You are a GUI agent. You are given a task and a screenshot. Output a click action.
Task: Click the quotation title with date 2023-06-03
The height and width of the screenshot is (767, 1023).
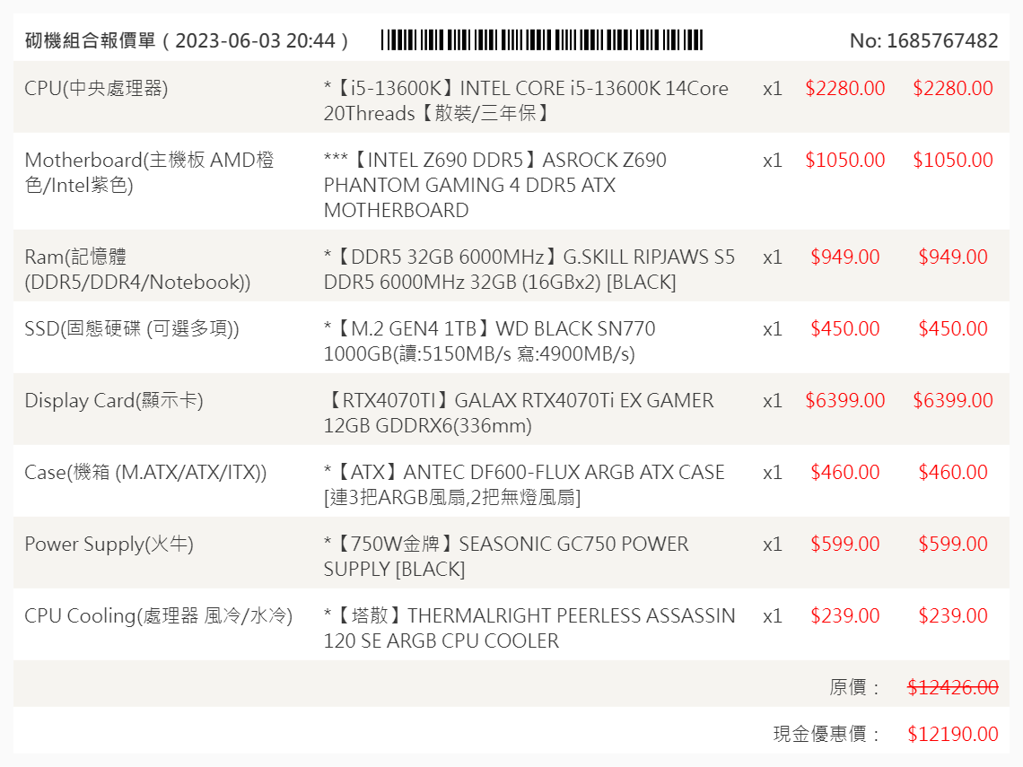[x=187, y=40]
